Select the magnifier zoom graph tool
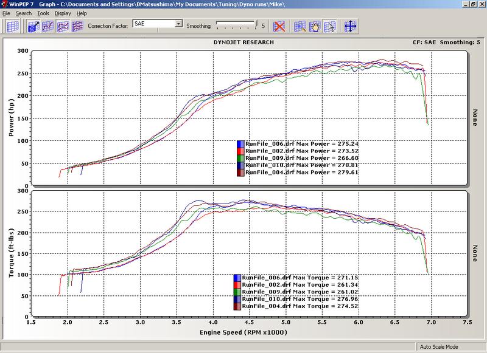 (x=300, y=26)
